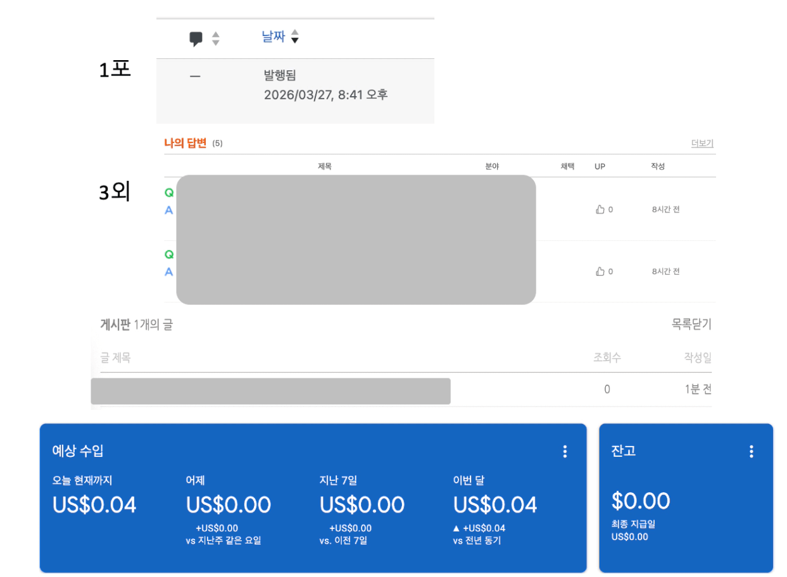This screenshot has height=577, width=787.
Task: Click the 나의 답변 section heading
Action: click(185, 143)
